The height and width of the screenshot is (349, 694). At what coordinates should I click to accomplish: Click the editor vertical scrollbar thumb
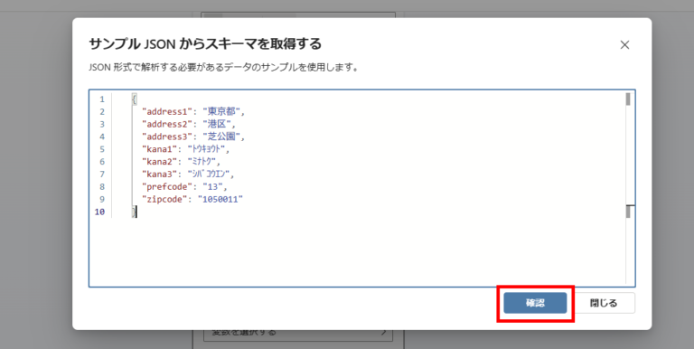pyautogui.click(x=628, y=99)
